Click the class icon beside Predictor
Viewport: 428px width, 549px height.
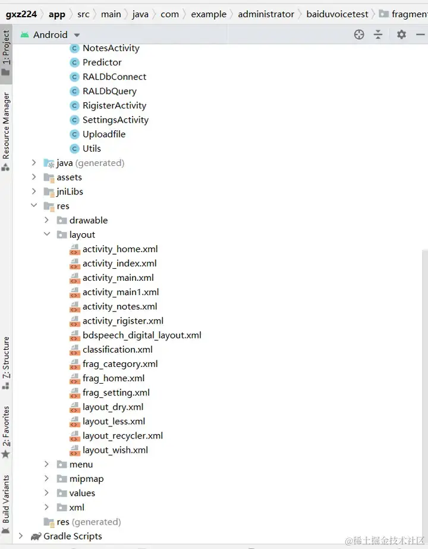74,62
